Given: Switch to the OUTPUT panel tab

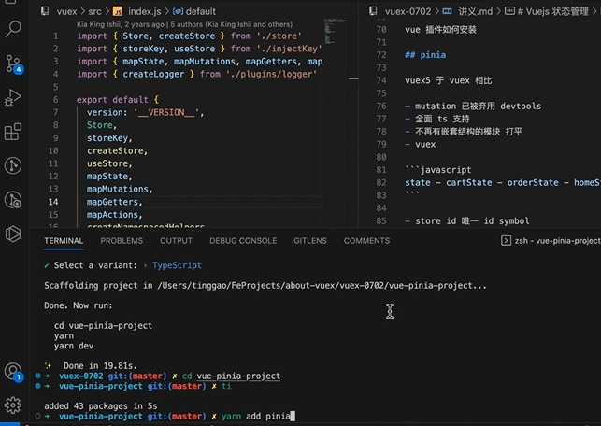Looking at the screenshot, I should (176, 241).
